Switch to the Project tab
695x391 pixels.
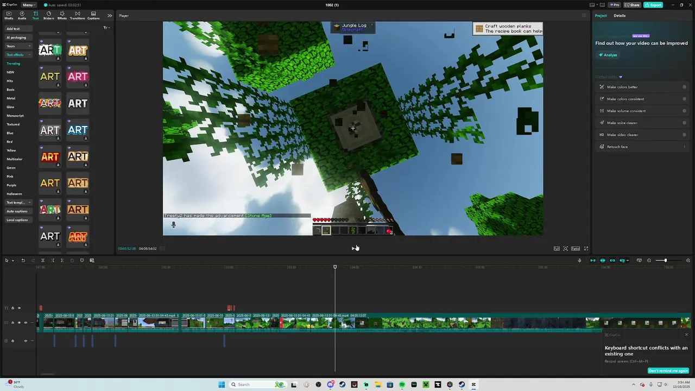pos(601,15)
